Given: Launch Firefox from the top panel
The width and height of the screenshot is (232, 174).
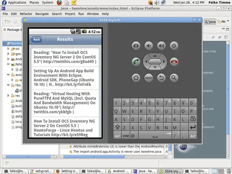Looking at the screenshot, I should pos(59,3).
